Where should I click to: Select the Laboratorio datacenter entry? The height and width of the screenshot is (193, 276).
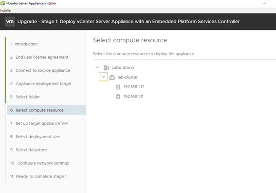click(123, 68)
